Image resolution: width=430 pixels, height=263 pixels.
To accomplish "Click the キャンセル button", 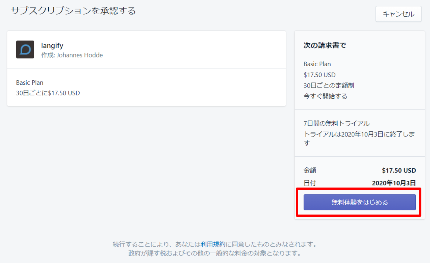I will (398, 14).
